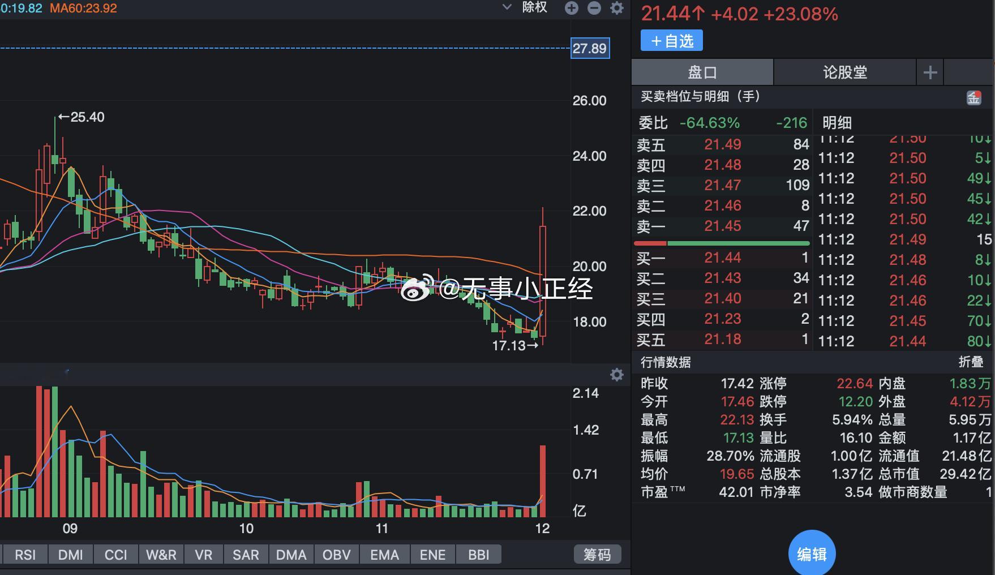
Task: Add stock to watchlist via +自选 button
Action: click(671, 40)
